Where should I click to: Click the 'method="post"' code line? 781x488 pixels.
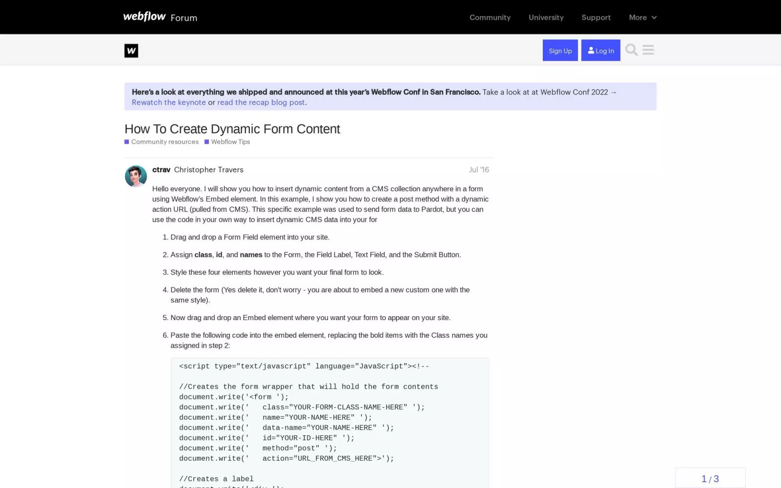click(258, 448)
